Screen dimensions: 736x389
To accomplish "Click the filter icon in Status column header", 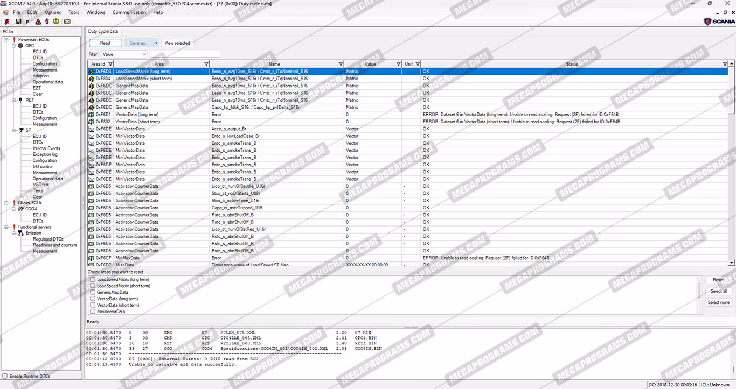I will click(725, 64).
